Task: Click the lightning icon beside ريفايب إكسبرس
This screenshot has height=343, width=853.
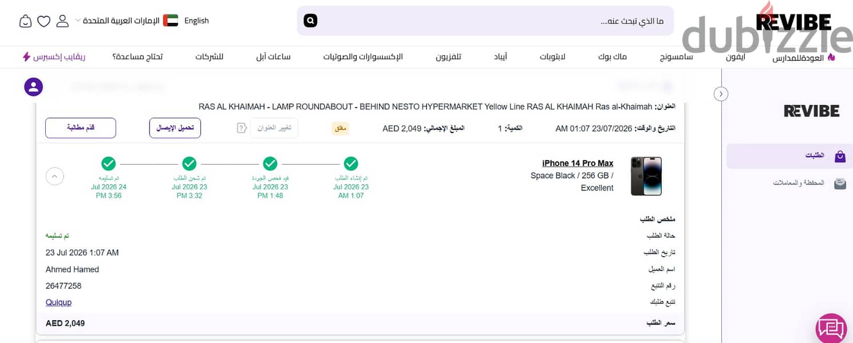Action: [26, 57]
